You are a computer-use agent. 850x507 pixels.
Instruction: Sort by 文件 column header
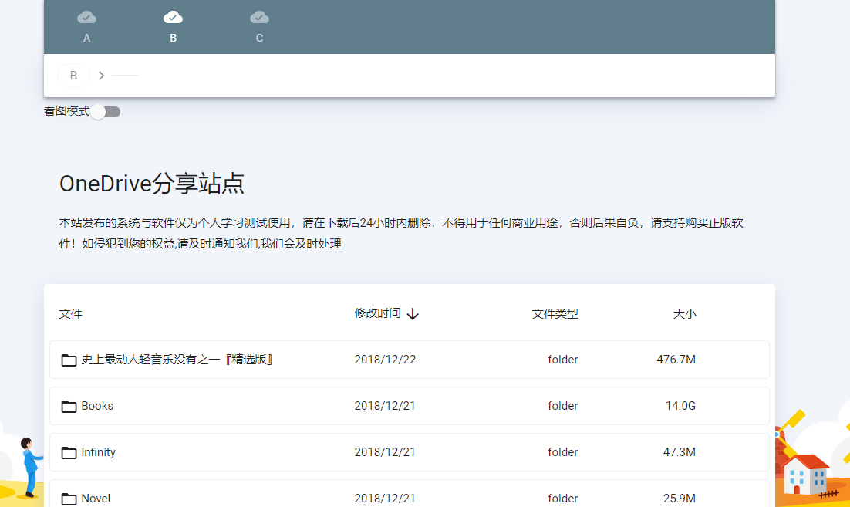click(x=70, y=314)
